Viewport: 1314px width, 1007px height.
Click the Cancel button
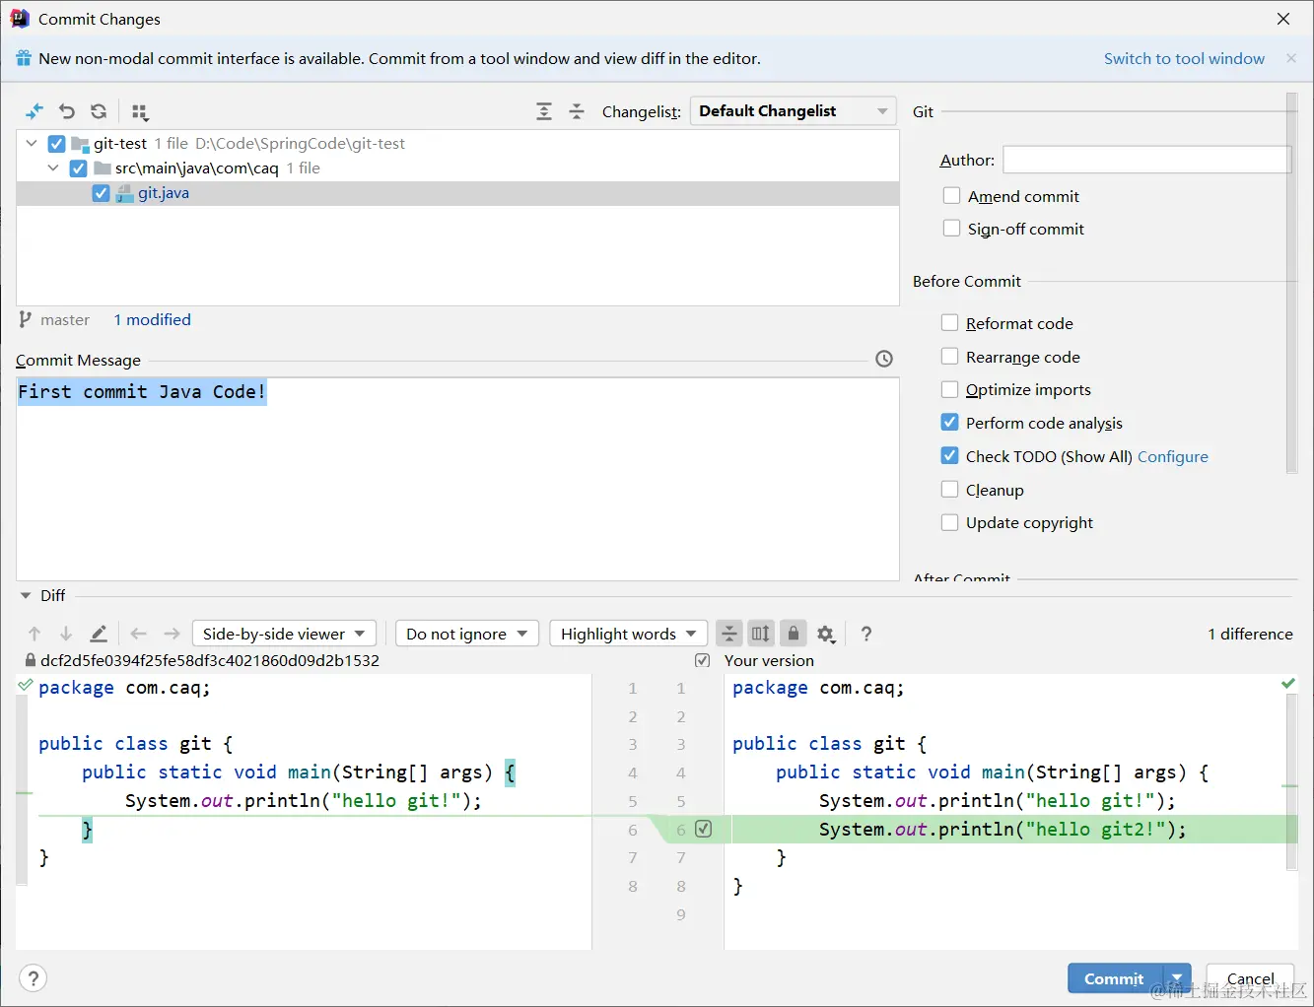(1250, 978)
